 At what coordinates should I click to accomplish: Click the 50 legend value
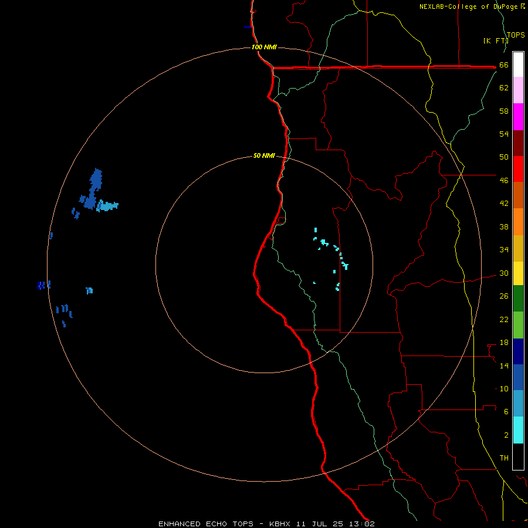click(504, 157)
